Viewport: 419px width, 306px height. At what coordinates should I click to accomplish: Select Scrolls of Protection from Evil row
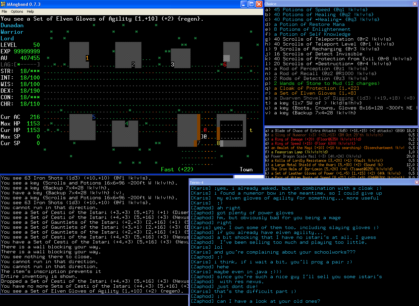pyautogui.click(x=338, y=59)
